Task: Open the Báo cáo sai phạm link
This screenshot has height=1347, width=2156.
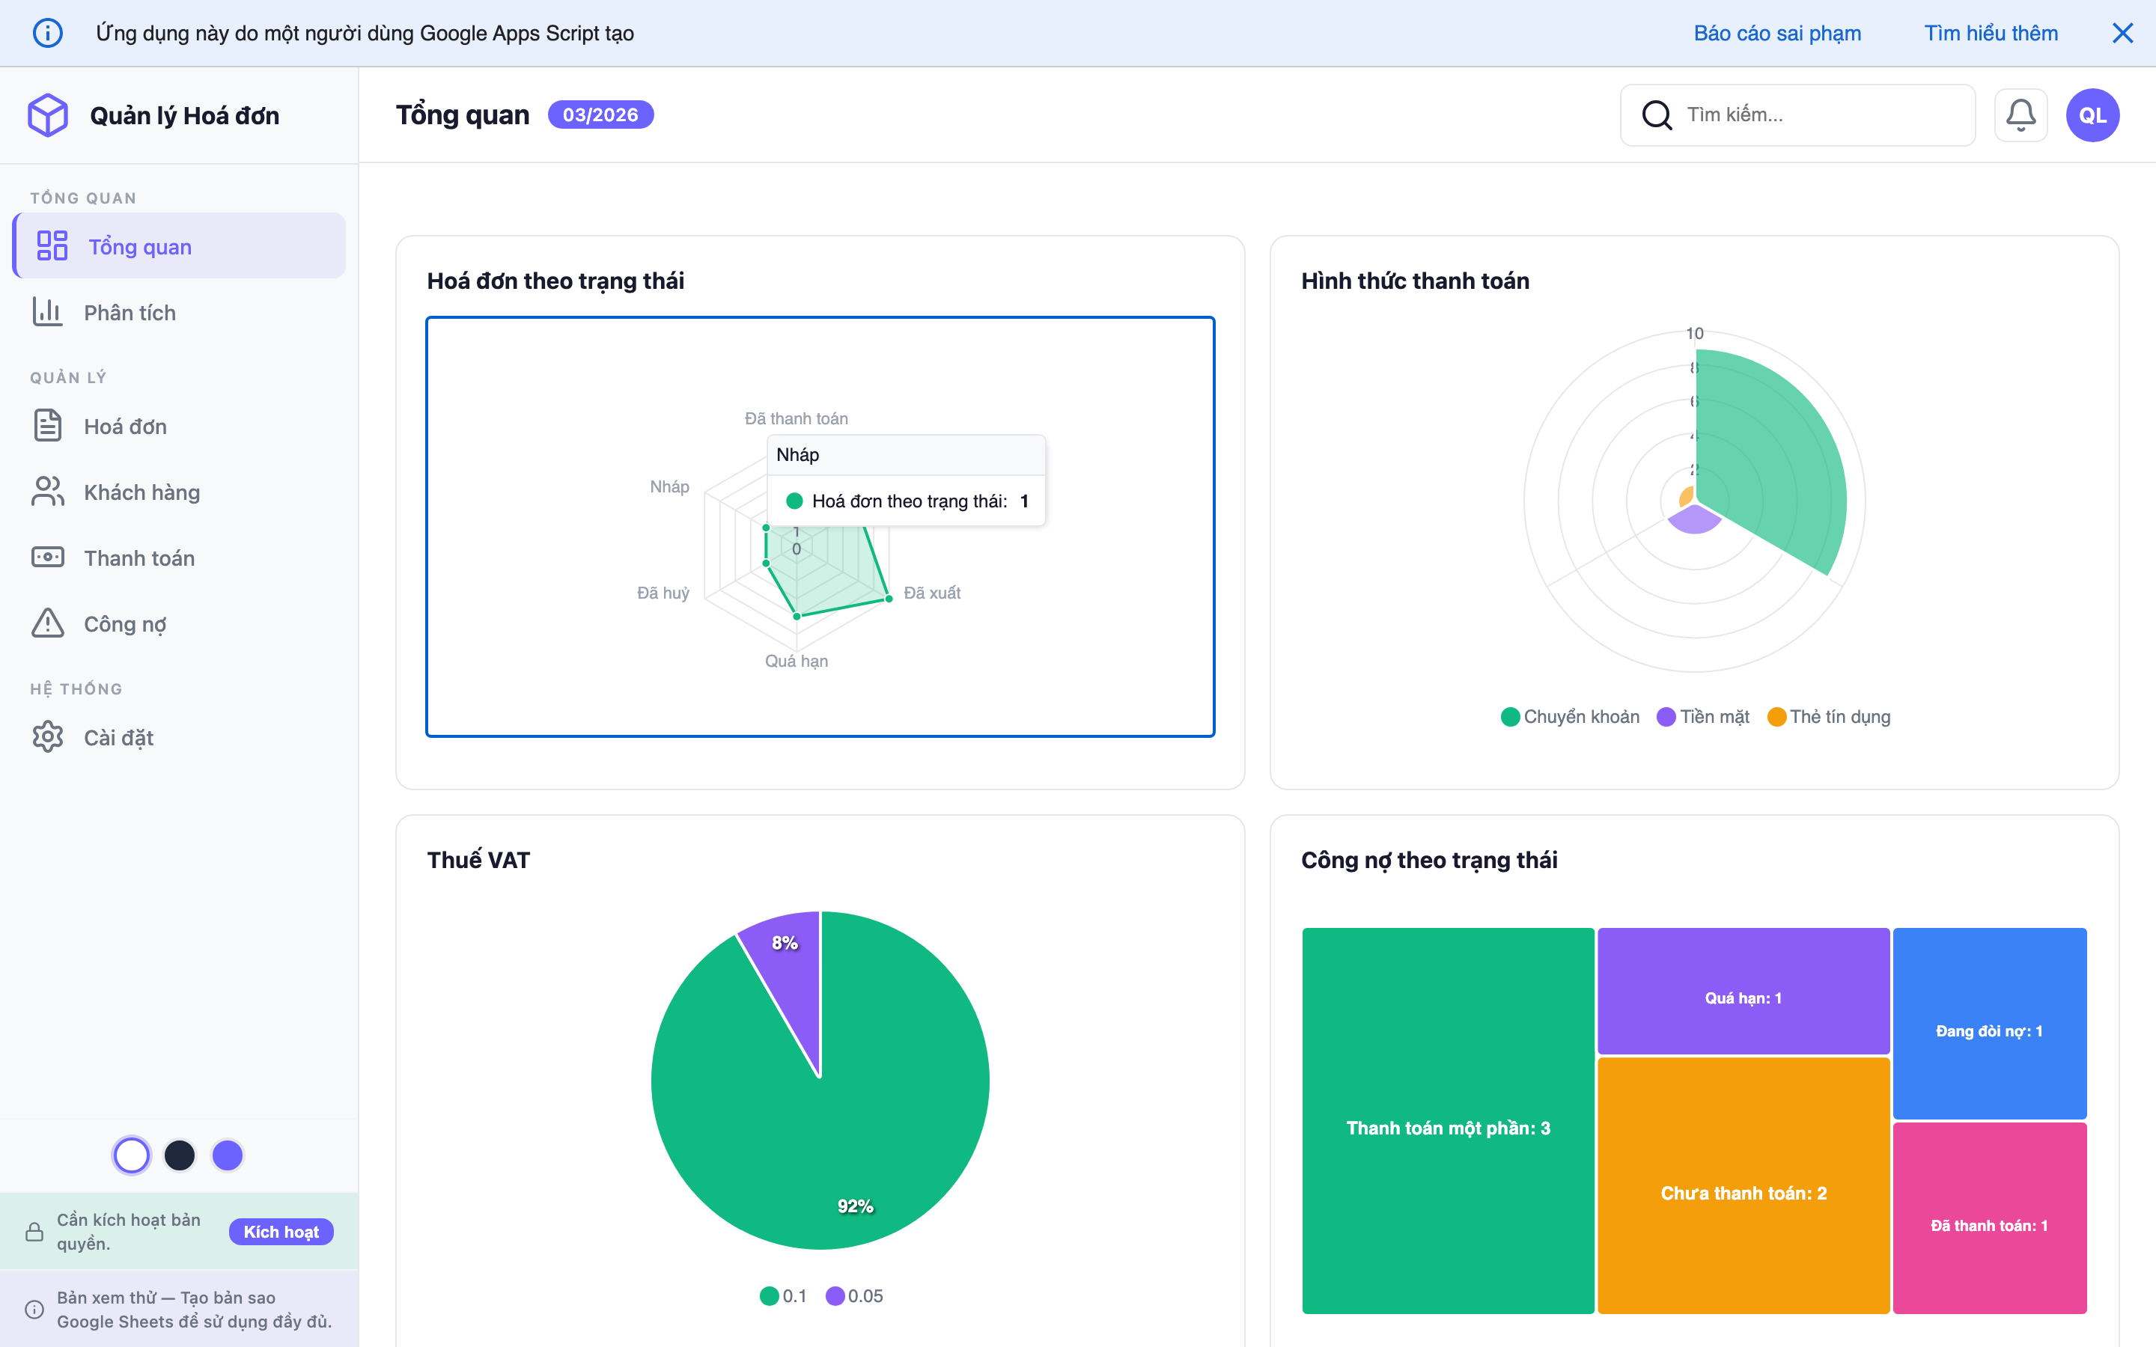Action: pyautogui.click(x=1776, y=33)
